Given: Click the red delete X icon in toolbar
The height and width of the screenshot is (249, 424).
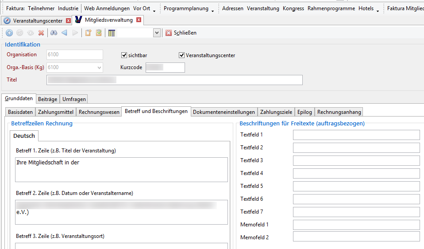Looking at the screenshot, I should (41, 33).
